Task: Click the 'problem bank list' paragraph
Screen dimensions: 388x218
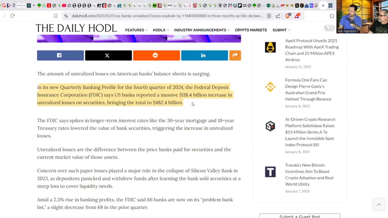Action: pyautogui.click(x=135, y=203)
